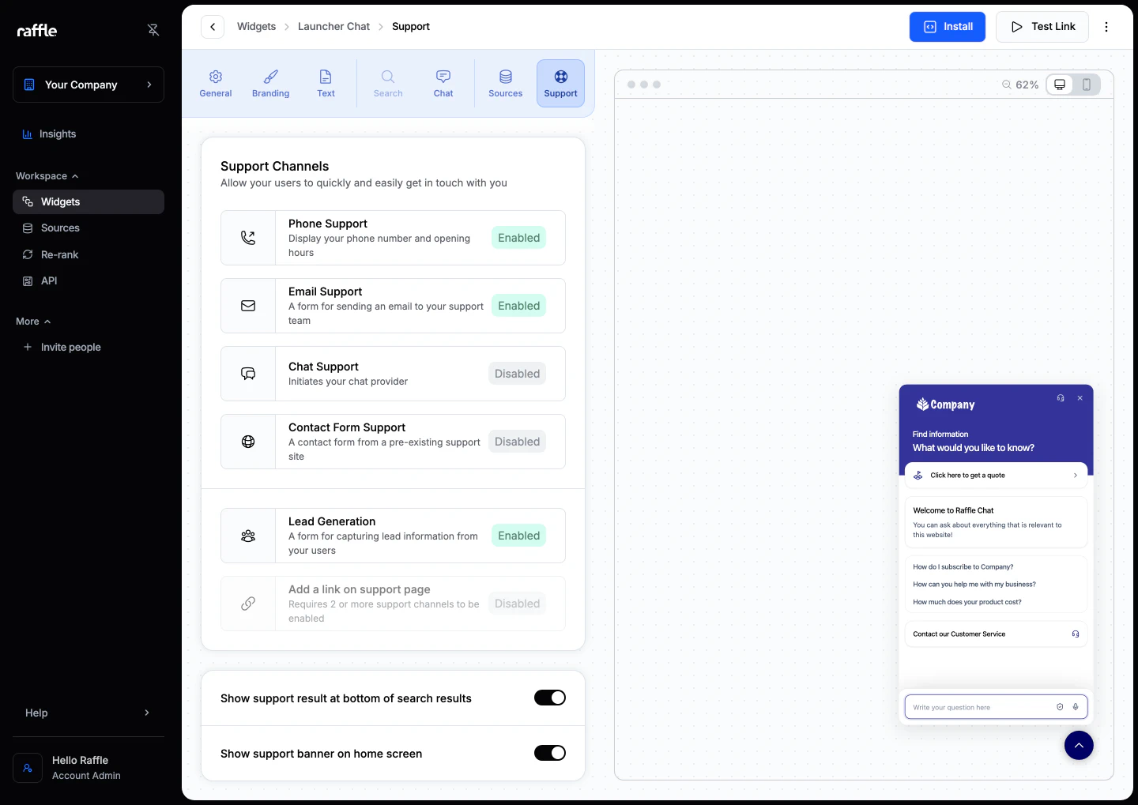The image size is (1138, 805).
Task: Open the Your Company switcher
Action: point(89,85)
